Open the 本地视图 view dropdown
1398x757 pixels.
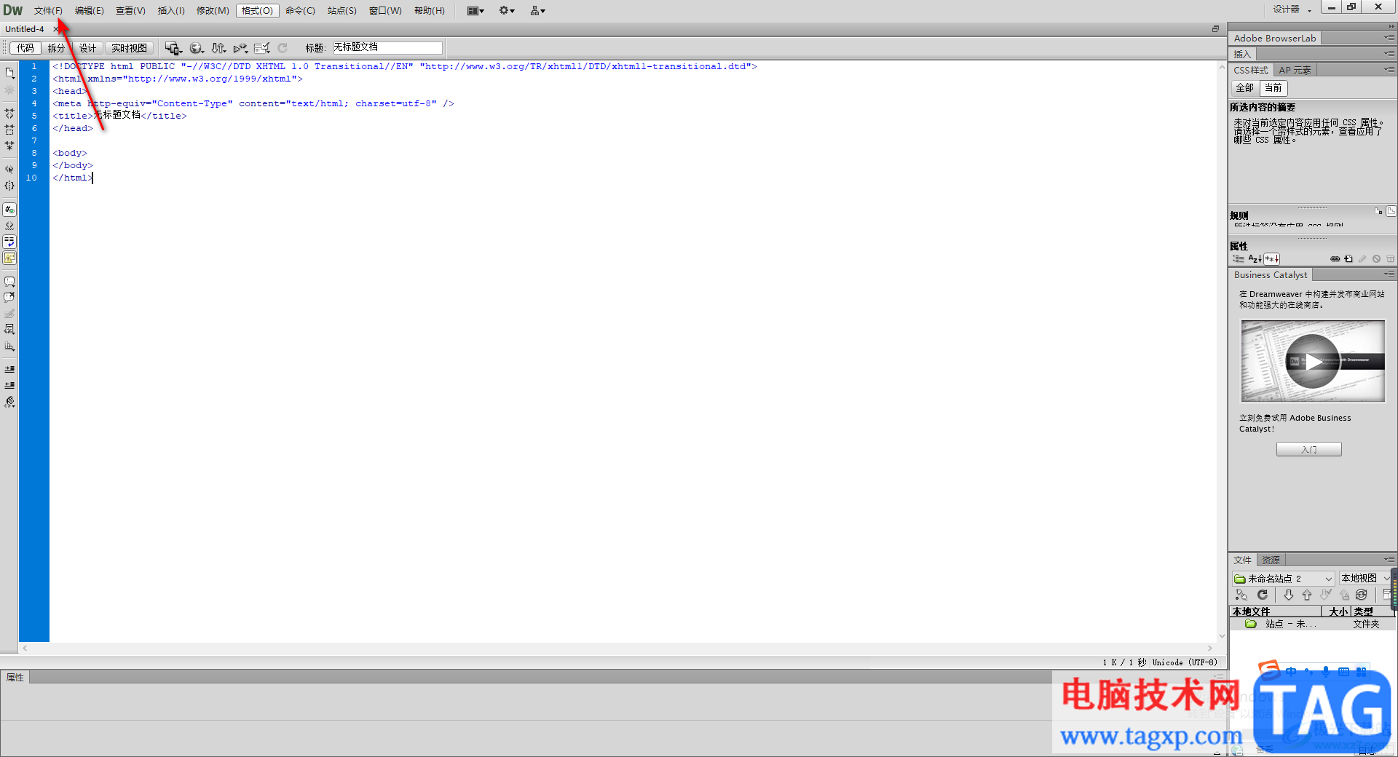click(1365, 579)
